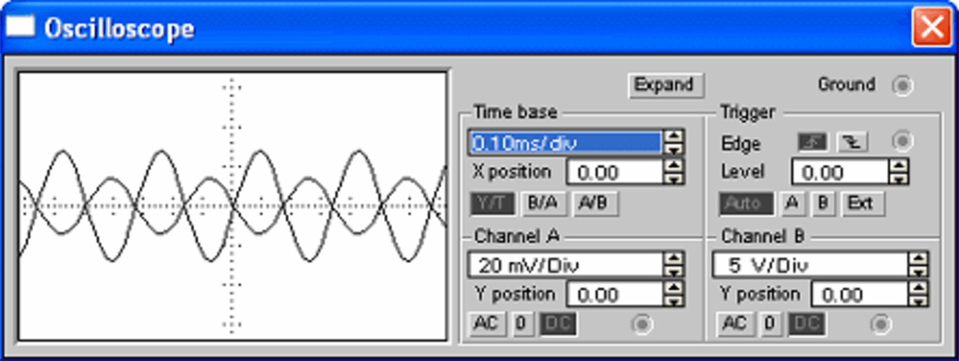Enable Auto trigger mode
Image resolution: width=959 pixels, height=361 pixels.
click(x=746, y=204)
